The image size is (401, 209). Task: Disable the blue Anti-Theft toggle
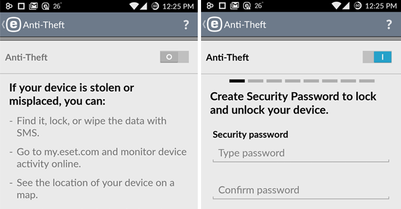point(377,57)
